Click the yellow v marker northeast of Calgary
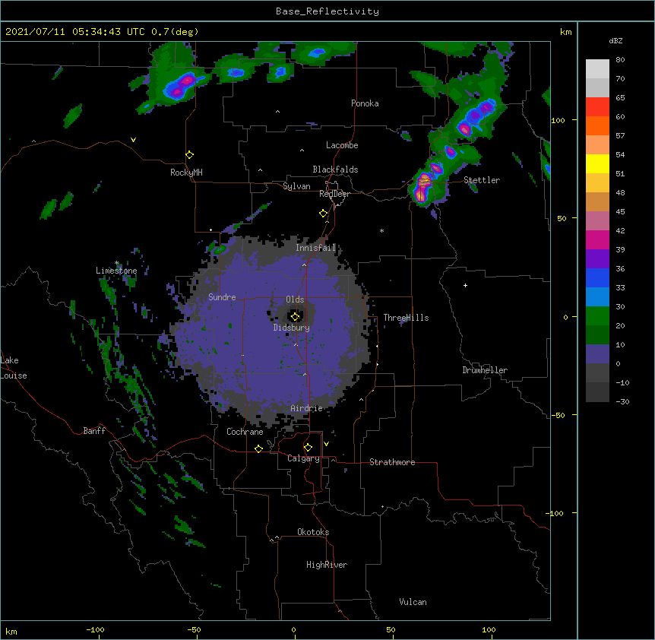Screen dimensions: 655x640 [326, 444]
